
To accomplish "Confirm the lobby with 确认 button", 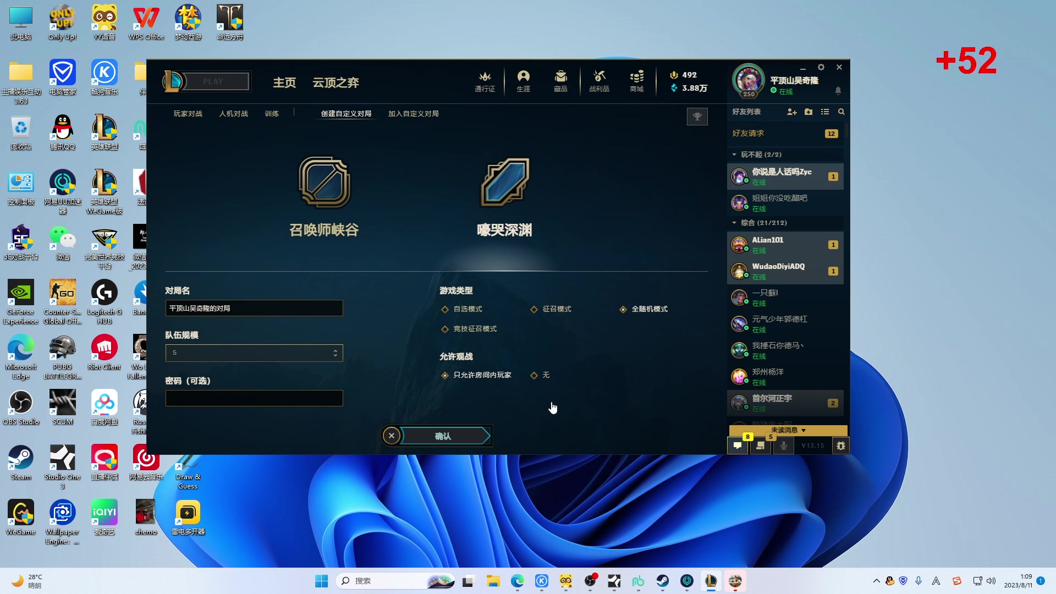I will [x=443, y=435].
